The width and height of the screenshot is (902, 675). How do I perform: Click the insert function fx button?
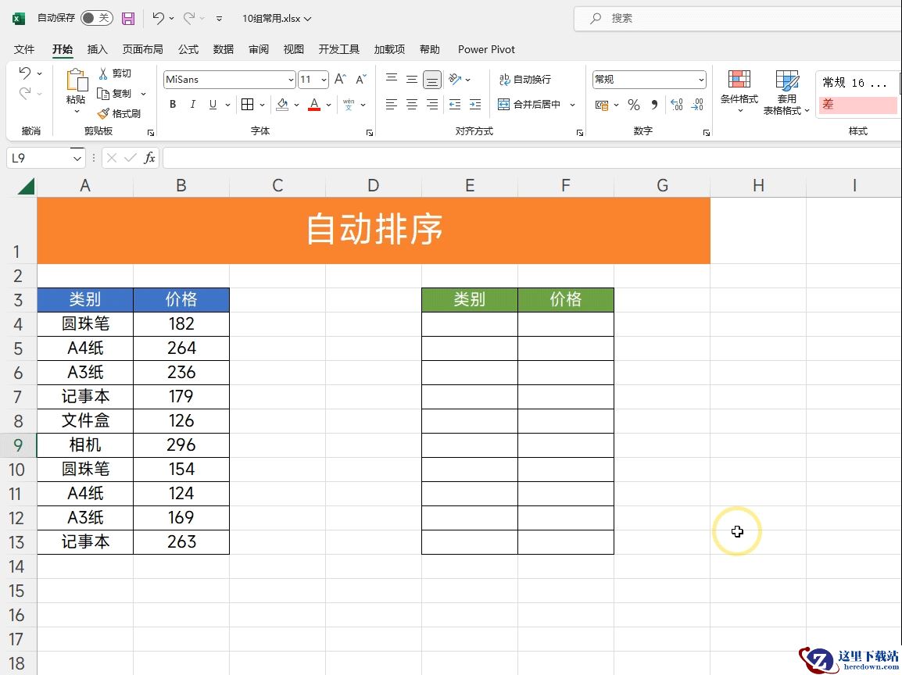coord(149,158)
